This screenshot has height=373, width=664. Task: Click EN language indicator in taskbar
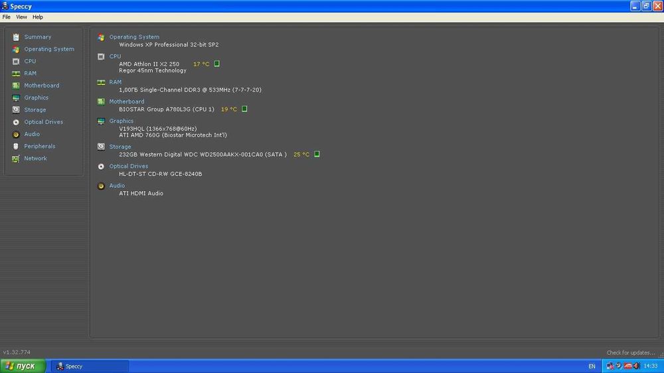tap(592, 366)
